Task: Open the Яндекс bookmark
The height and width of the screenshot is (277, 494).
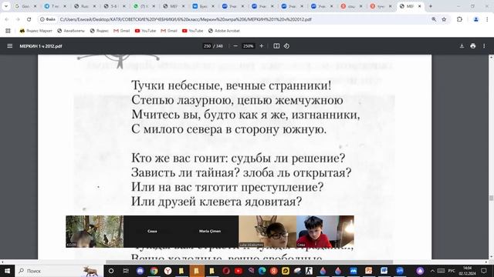Action: (x=100, y=31)
